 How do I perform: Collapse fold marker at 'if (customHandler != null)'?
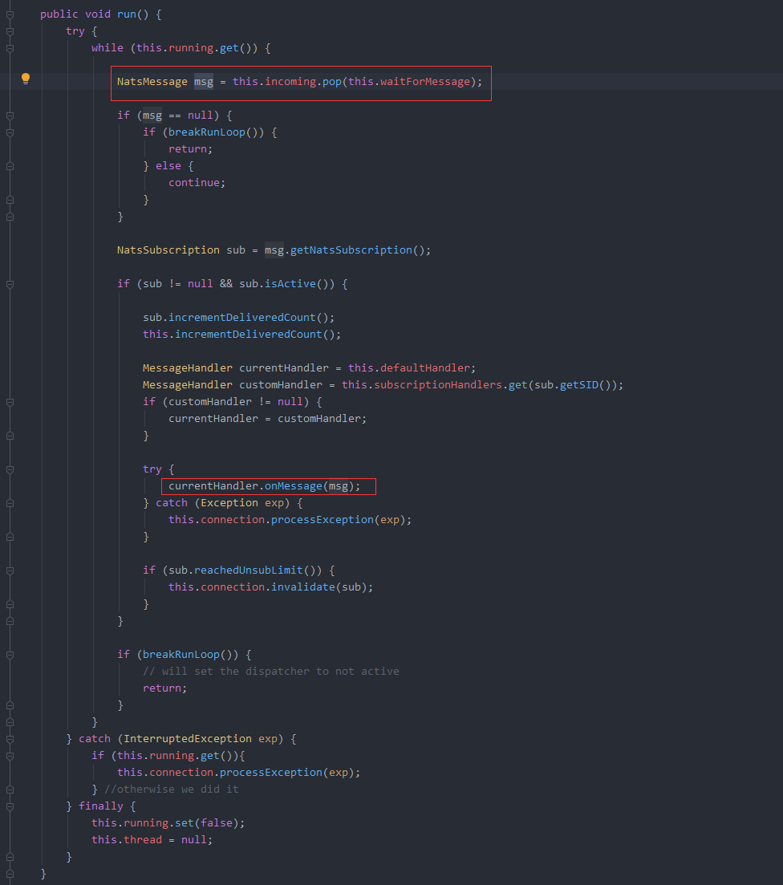(x=10, y=403)
